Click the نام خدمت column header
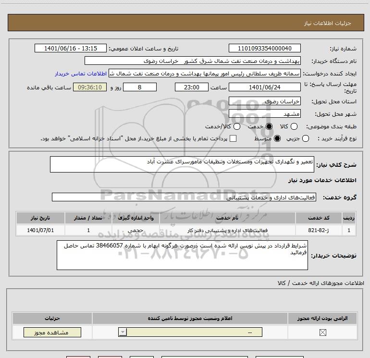370x358 pixels. click(x=227, y=218)
